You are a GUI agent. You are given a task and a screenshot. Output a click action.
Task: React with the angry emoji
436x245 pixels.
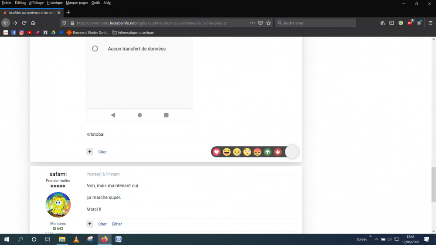click(x=258, y=152)
